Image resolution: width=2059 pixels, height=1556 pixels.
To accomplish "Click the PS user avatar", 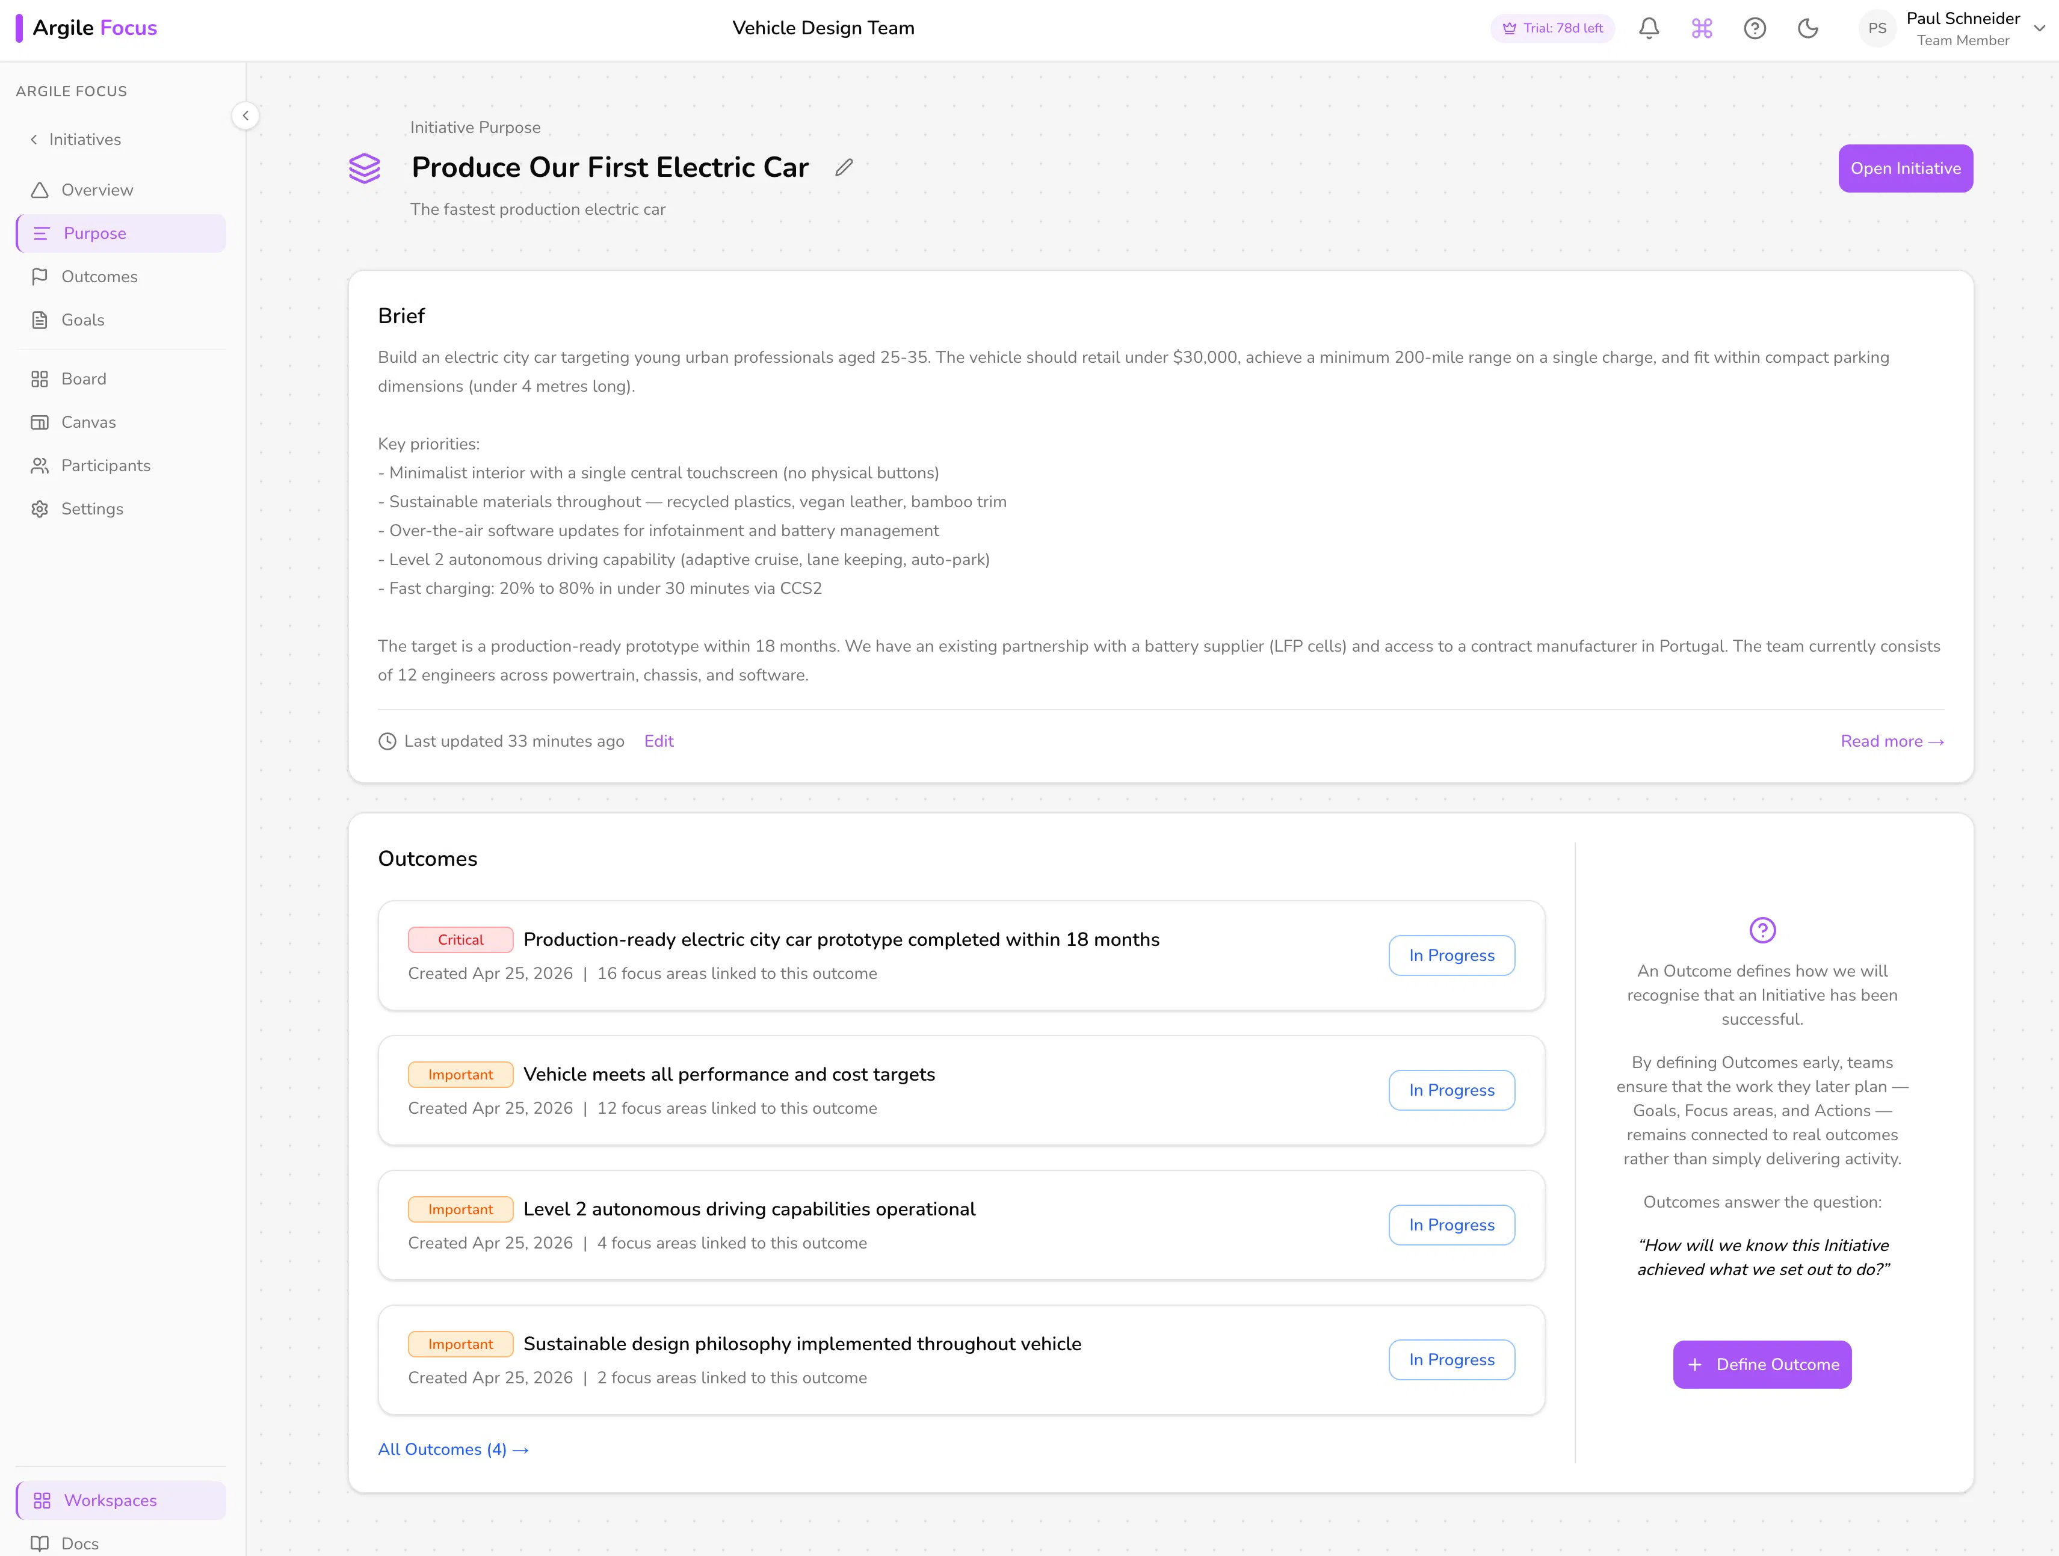I will tap(1877, 28).
